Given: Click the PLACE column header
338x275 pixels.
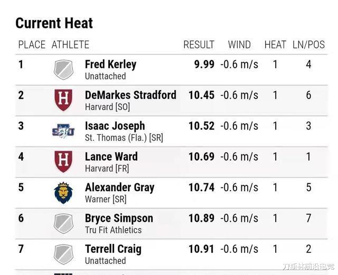Looking at the screenshot, I should coord(32,45).
